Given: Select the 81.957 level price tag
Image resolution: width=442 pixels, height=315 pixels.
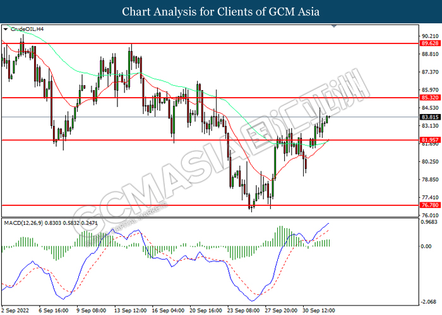Looking at the screenshot, I should (430, 140).
